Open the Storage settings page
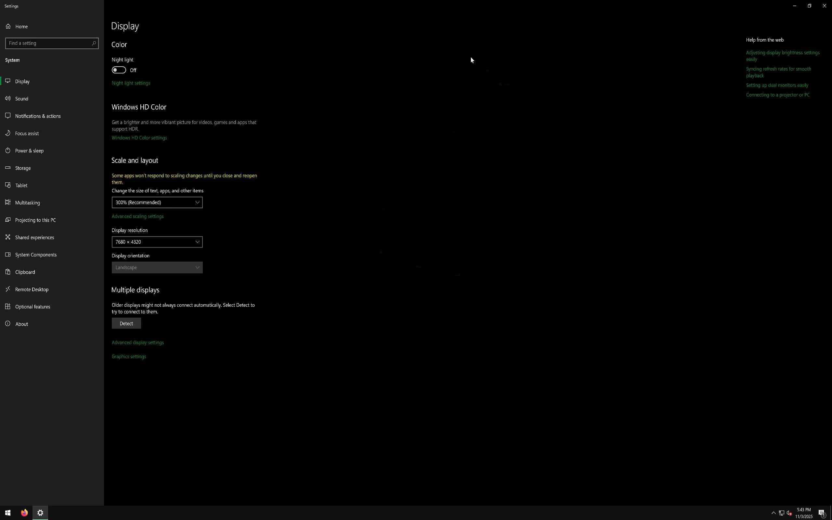Image resolution: width=832 pixels, height=520 pixels. [23, 168]
